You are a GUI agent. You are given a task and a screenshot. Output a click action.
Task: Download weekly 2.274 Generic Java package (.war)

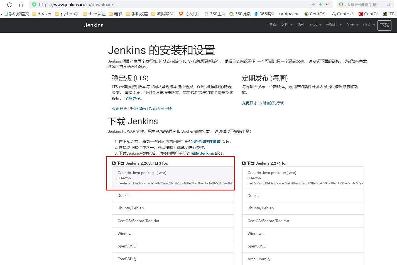(303, 178)
